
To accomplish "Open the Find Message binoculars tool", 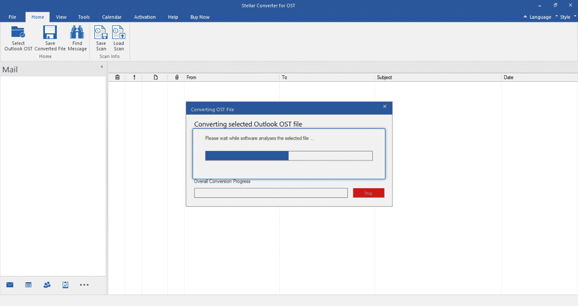I will tap(77, 33).
